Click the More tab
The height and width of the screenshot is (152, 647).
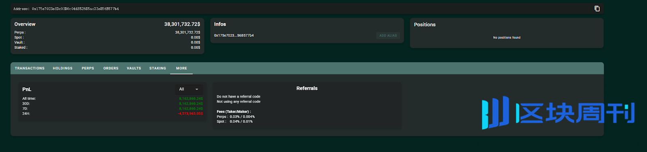pyautogui.click(x=182, y=68)
